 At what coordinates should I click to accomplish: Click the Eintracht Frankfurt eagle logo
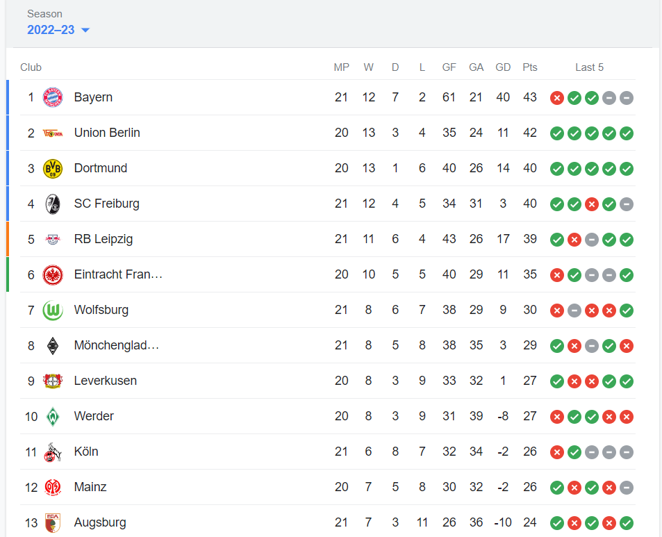53,274
